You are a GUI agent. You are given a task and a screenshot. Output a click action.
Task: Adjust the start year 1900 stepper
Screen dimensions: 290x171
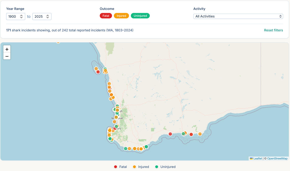[21, 16]
